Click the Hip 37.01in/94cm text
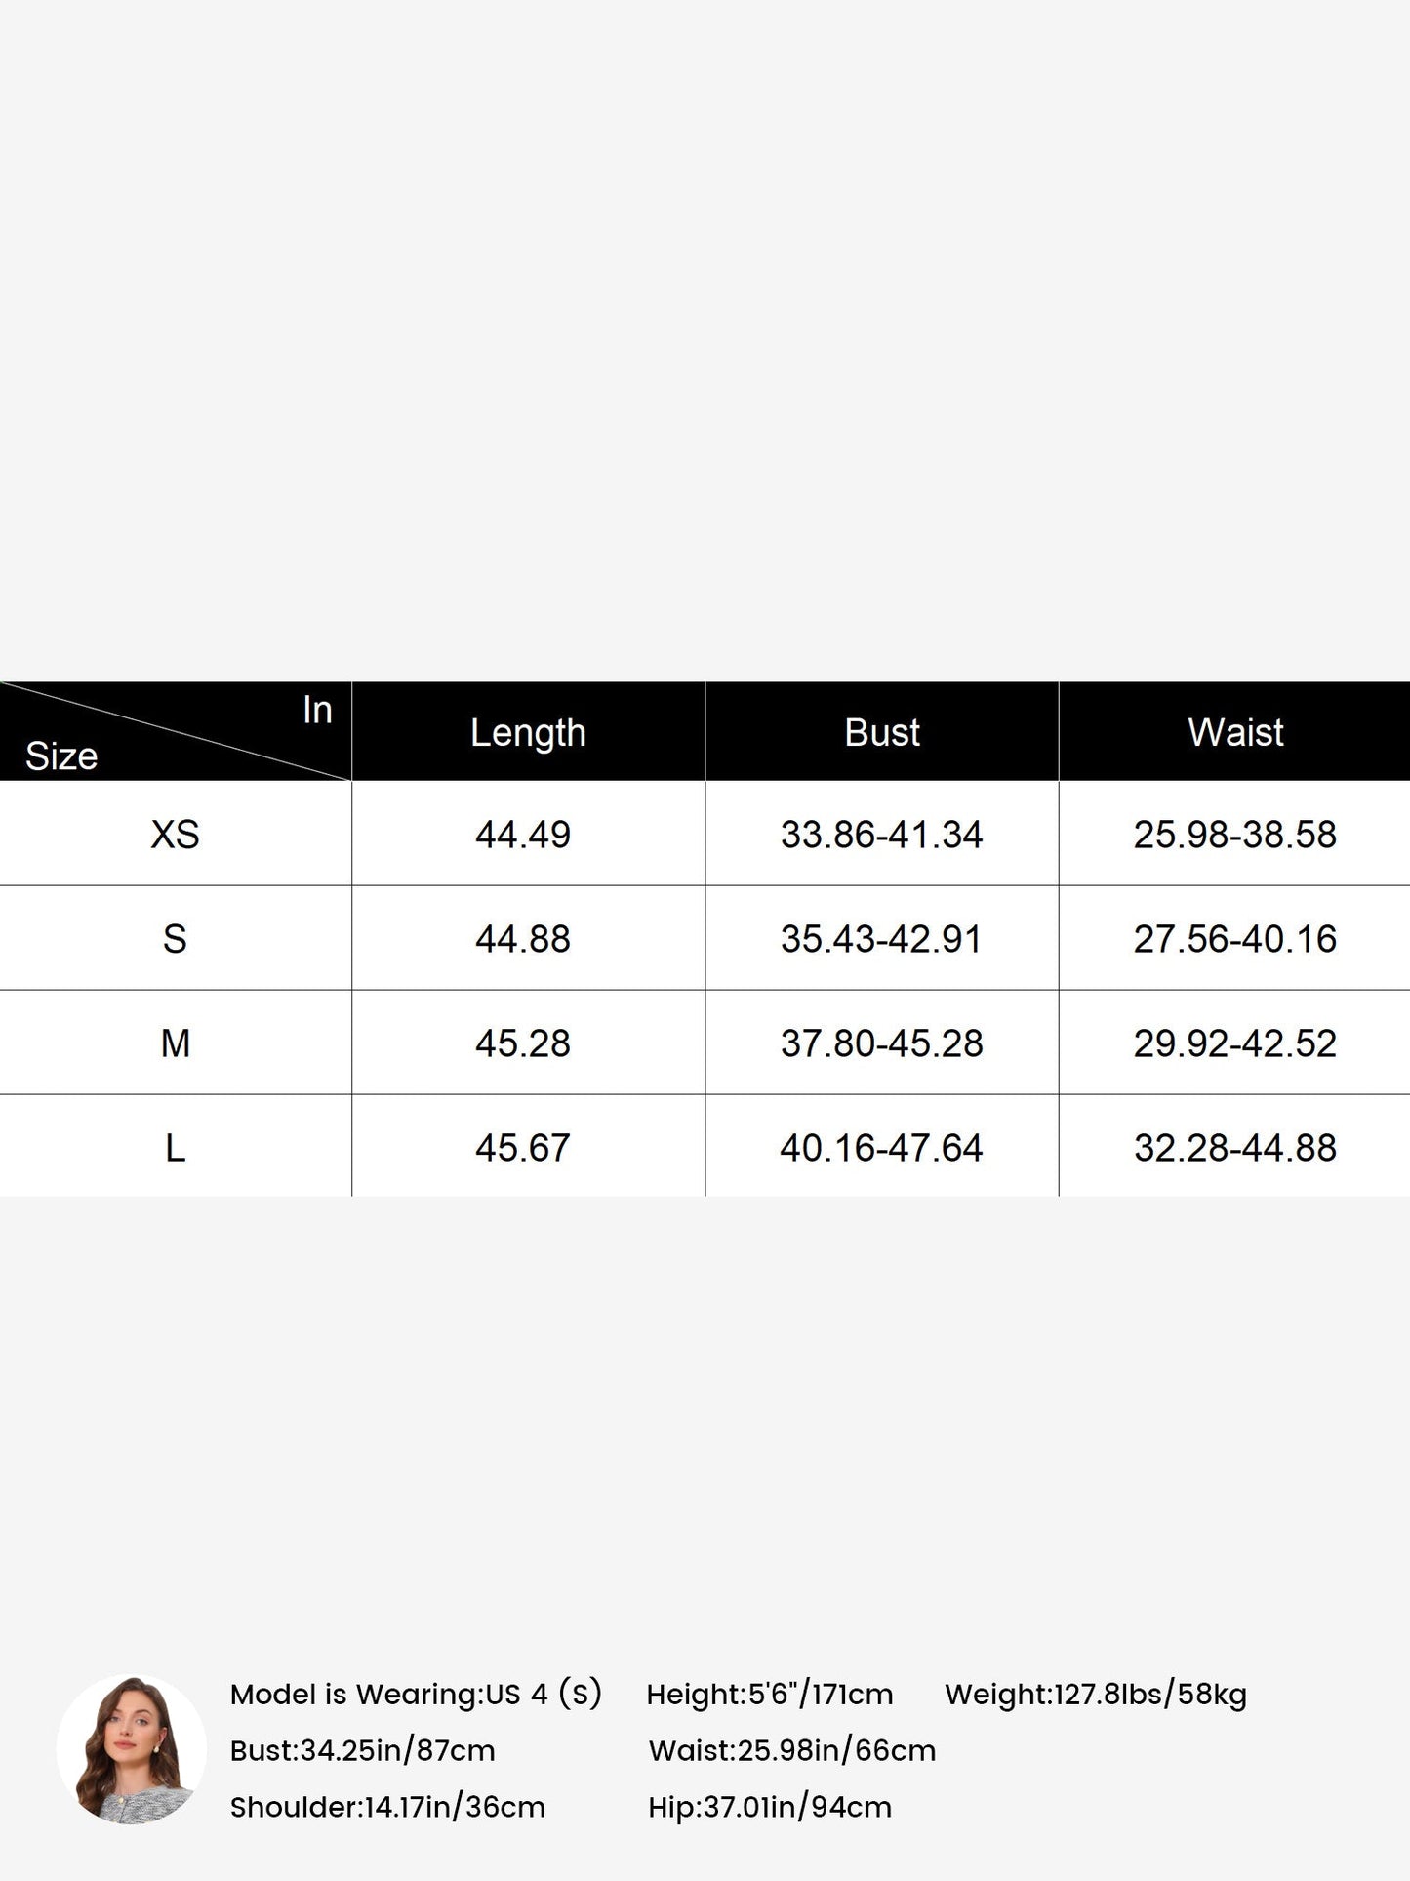The width and height of the screenshot is (1410, 1881). (770, 1807)
